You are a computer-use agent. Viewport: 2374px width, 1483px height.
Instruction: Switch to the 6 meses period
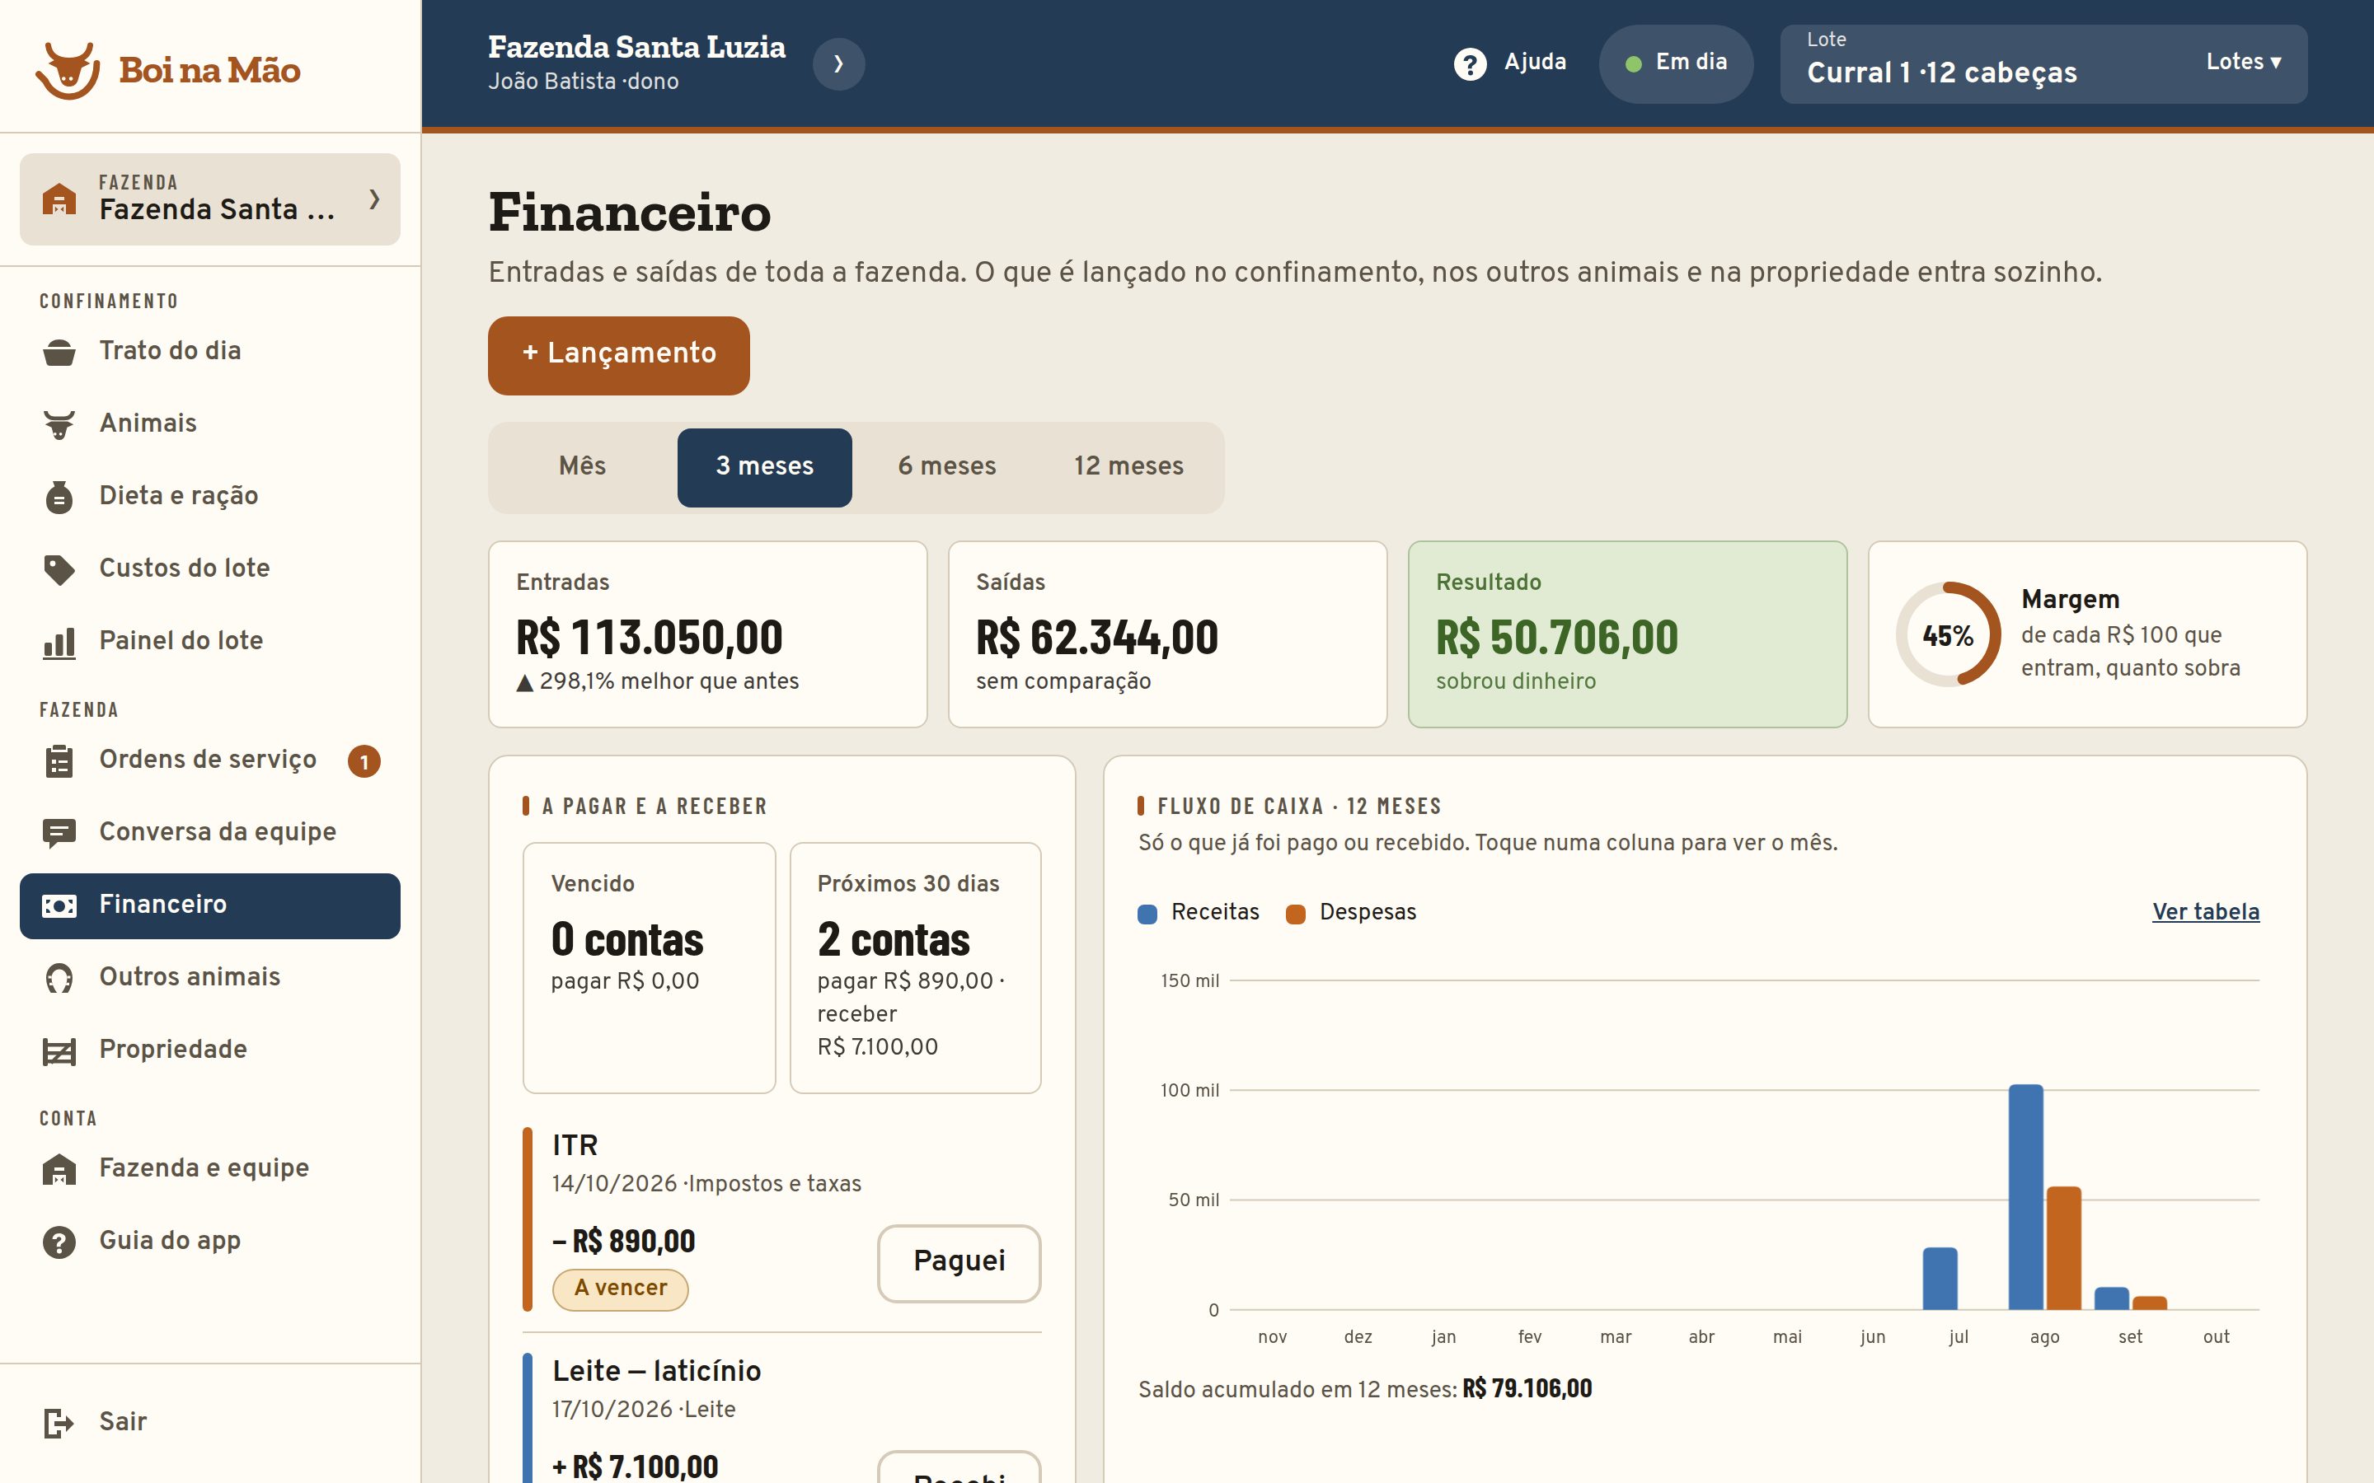[946, 467]
